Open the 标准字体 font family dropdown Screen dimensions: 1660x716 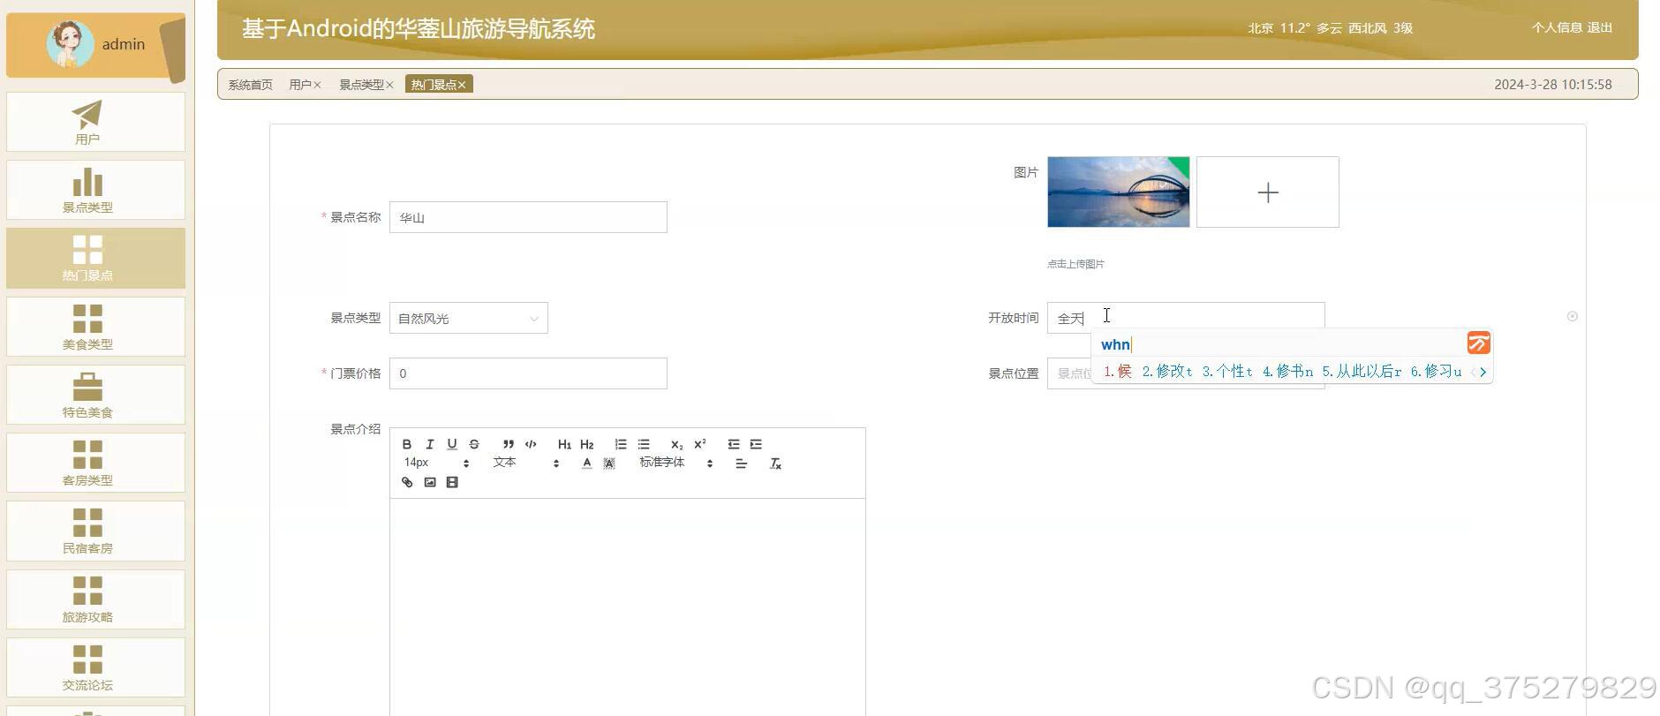click(676, 463)
